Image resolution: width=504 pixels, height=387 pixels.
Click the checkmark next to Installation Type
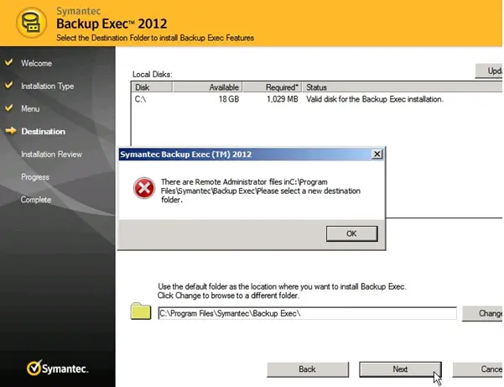click(x=9, y=86)
